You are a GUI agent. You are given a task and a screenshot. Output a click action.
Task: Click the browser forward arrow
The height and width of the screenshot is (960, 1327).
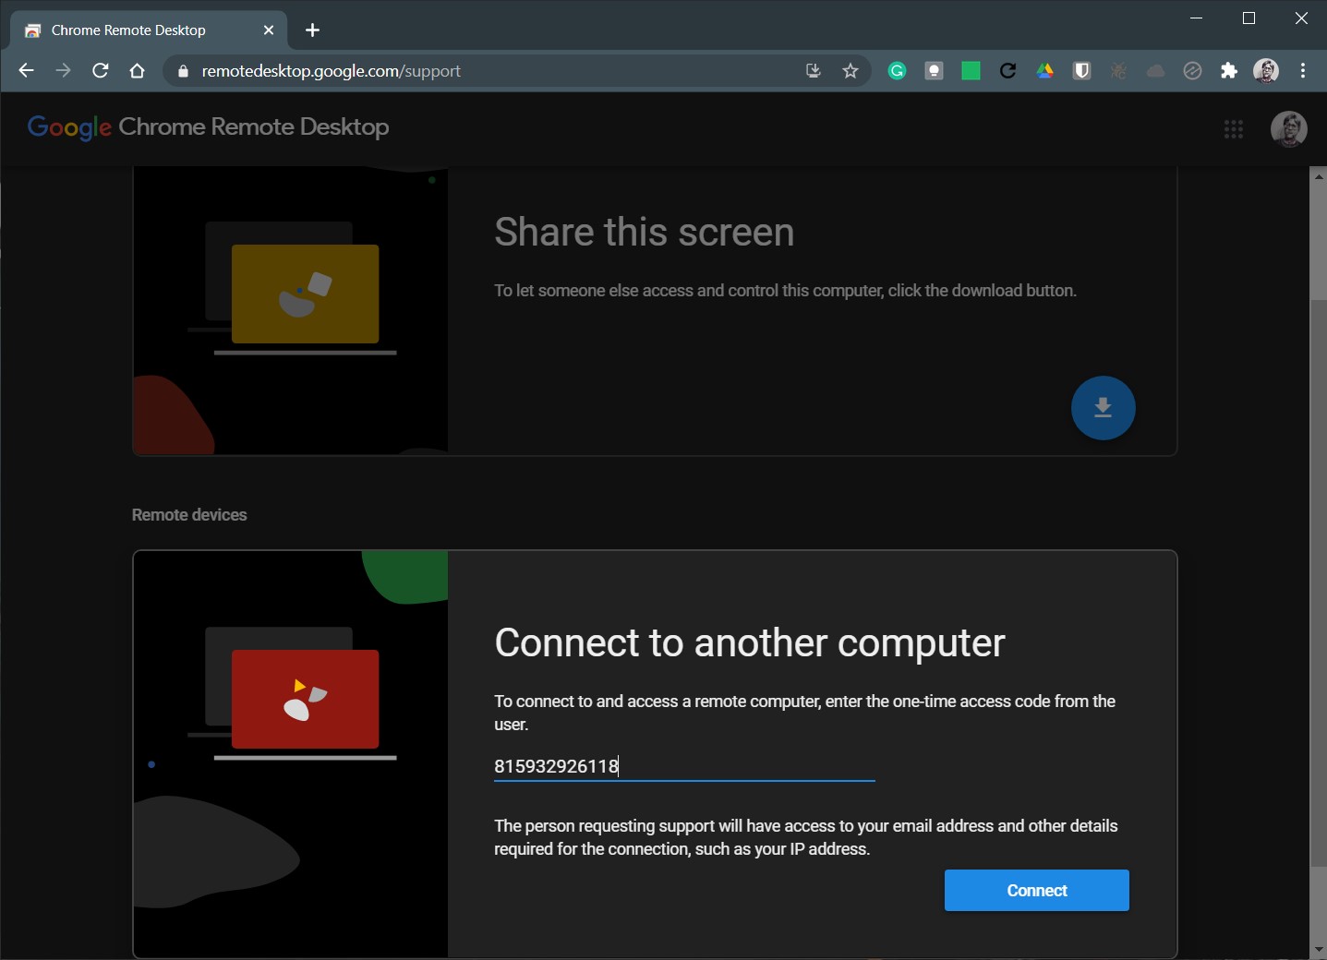(x=63, y=71)
